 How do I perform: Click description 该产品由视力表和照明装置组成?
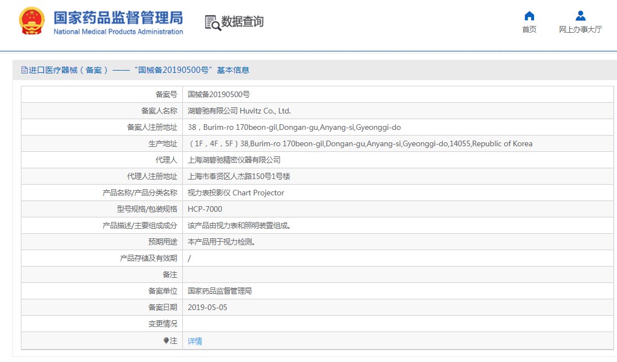click(239, 225)
